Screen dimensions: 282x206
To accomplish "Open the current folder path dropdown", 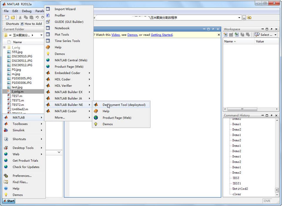I will [239, 18].
